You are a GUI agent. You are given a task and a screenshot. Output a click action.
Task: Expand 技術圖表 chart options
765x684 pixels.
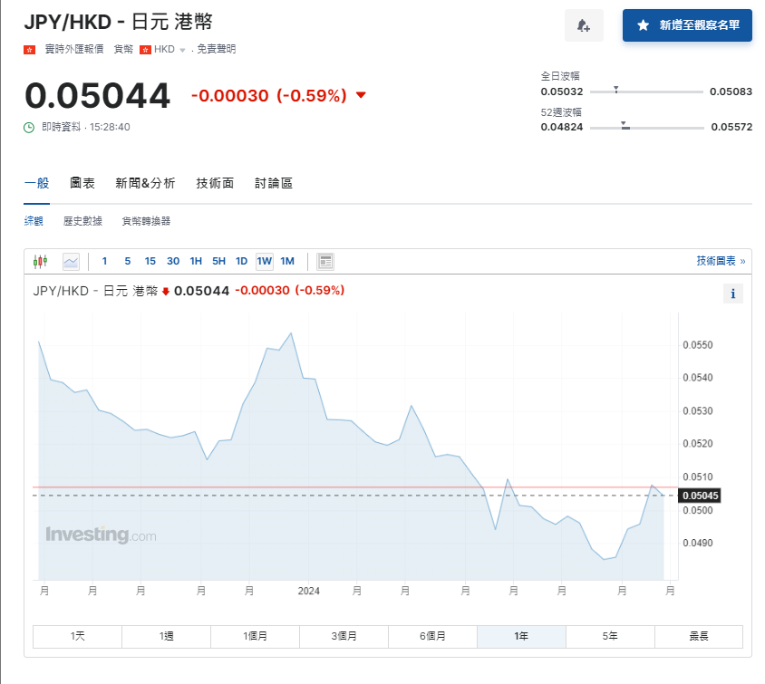722,260
